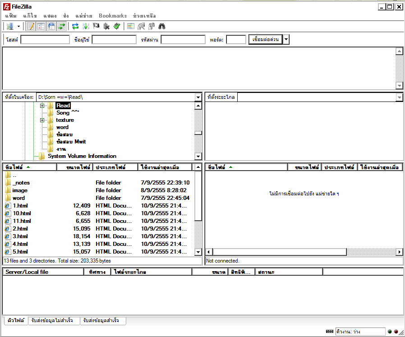
Task: Focus the port input field
Action: click(236, 40)
